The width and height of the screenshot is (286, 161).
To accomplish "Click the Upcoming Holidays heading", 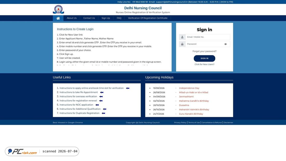I will point(159,78).
